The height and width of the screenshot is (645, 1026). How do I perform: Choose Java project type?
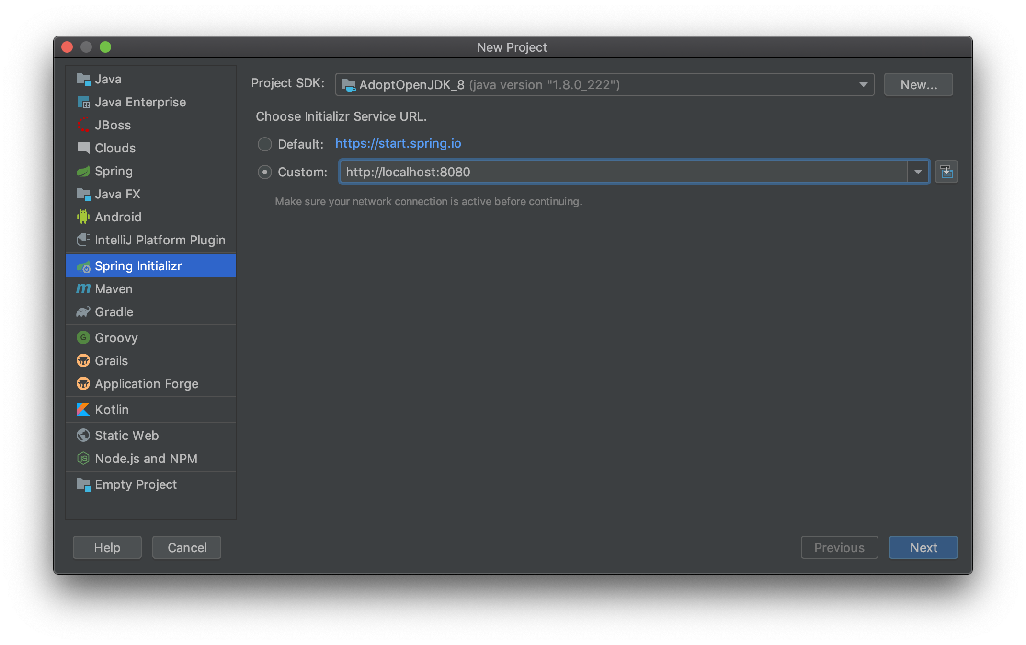coord(151,79)
